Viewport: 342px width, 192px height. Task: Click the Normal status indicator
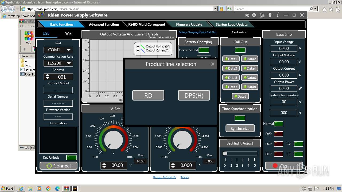pos(278,124)
